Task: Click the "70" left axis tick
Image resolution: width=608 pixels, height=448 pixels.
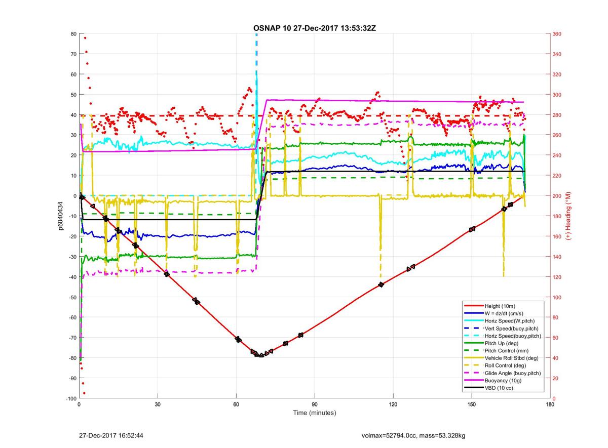Action: (x=73, y=54)
